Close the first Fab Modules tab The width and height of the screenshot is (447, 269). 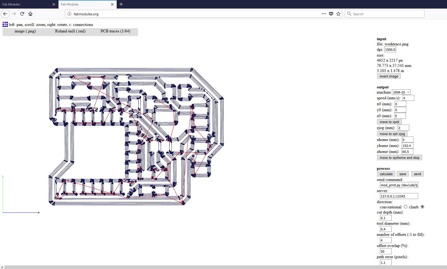click(x=54, y=4)
